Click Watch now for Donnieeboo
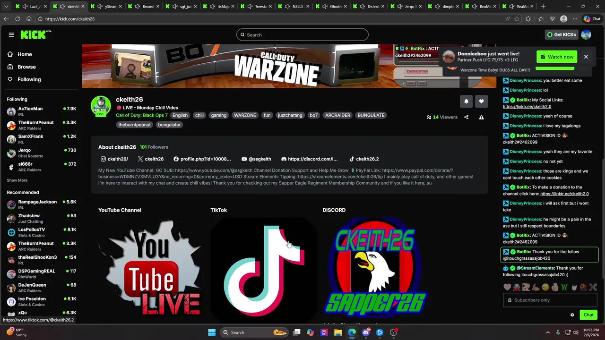 click(x=557, y=57)
